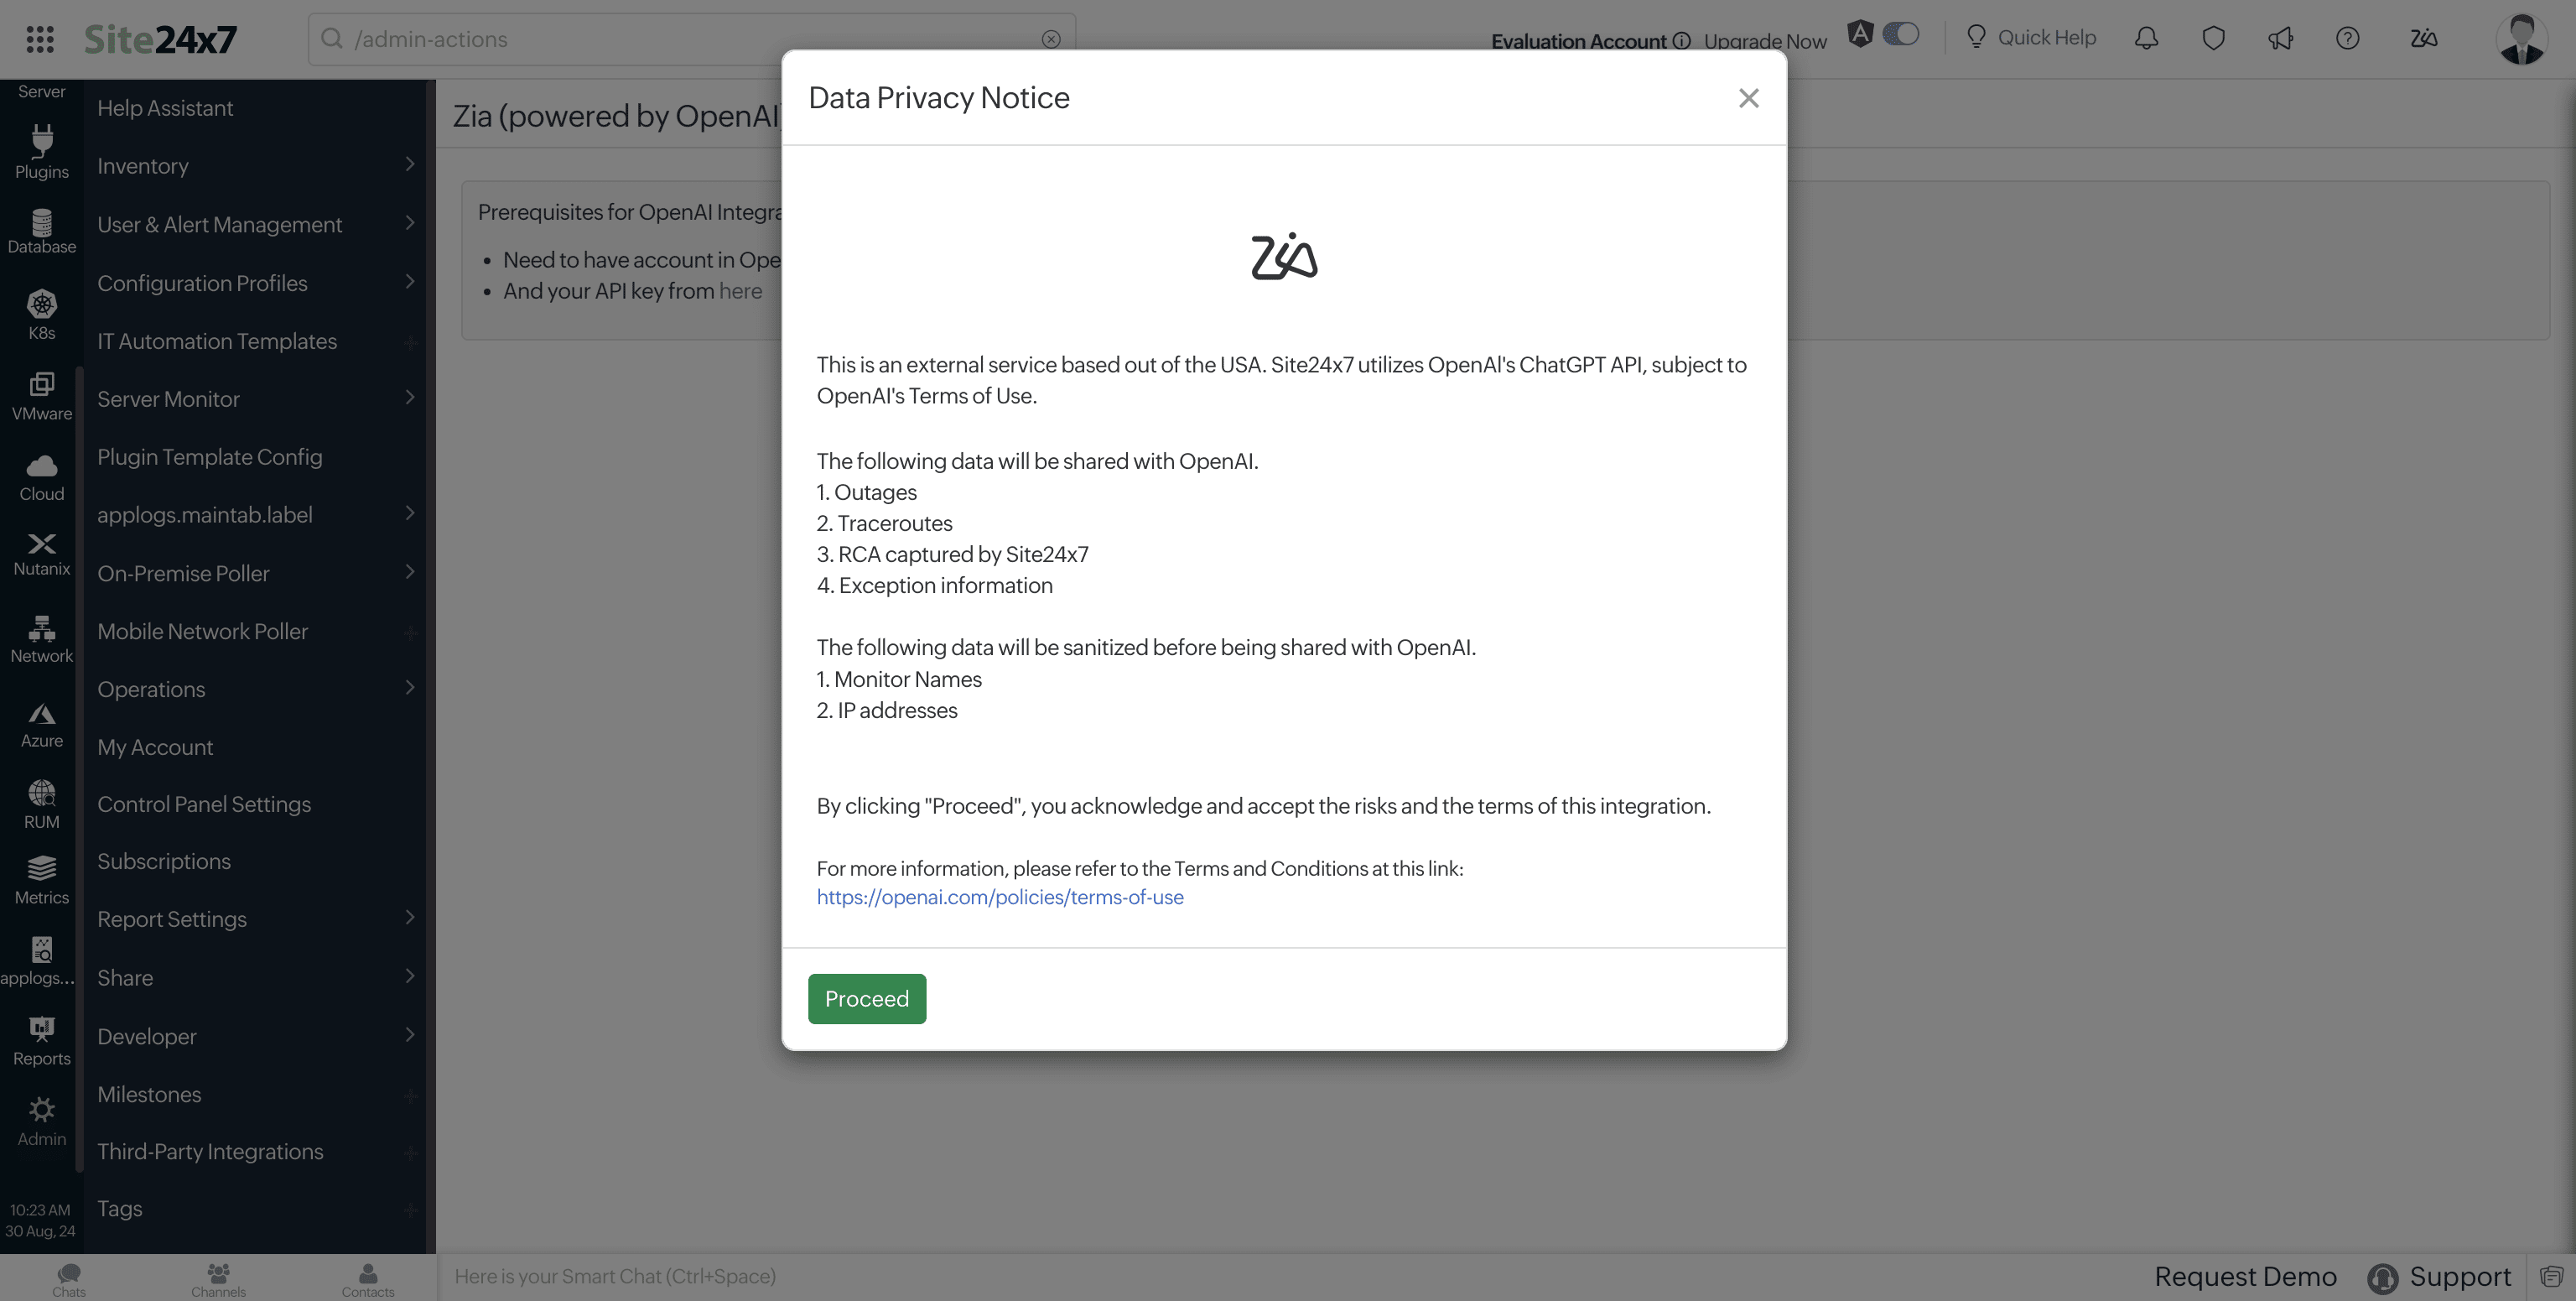This screenshot has height=1301, width=2576.
Task: Click the Zia assistant icon in header
Action: click(x=2423, y=38)
